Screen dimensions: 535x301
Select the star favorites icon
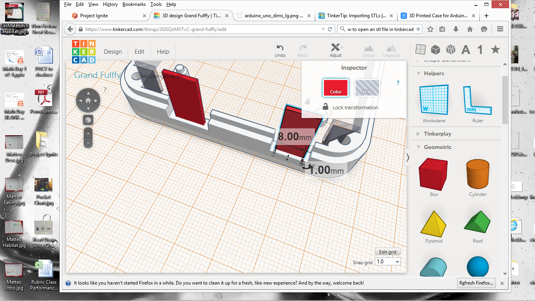[x=495, y=49]
